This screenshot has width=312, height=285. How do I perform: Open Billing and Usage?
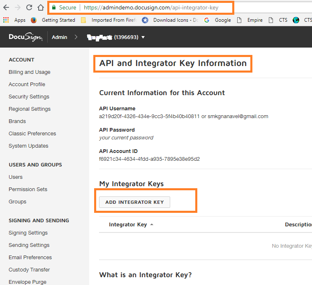click(30, 72)
